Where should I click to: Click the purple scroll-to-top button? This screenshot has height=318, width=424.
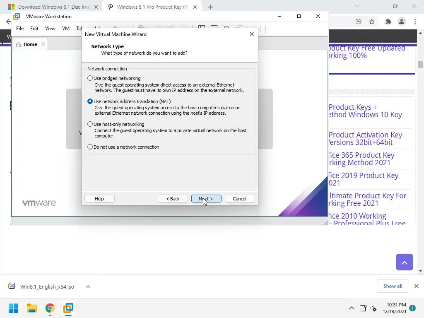click(x=404, y=262)
